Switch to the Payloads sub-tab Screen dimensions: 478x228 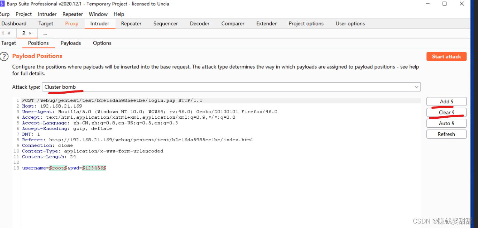click(71, 43)
